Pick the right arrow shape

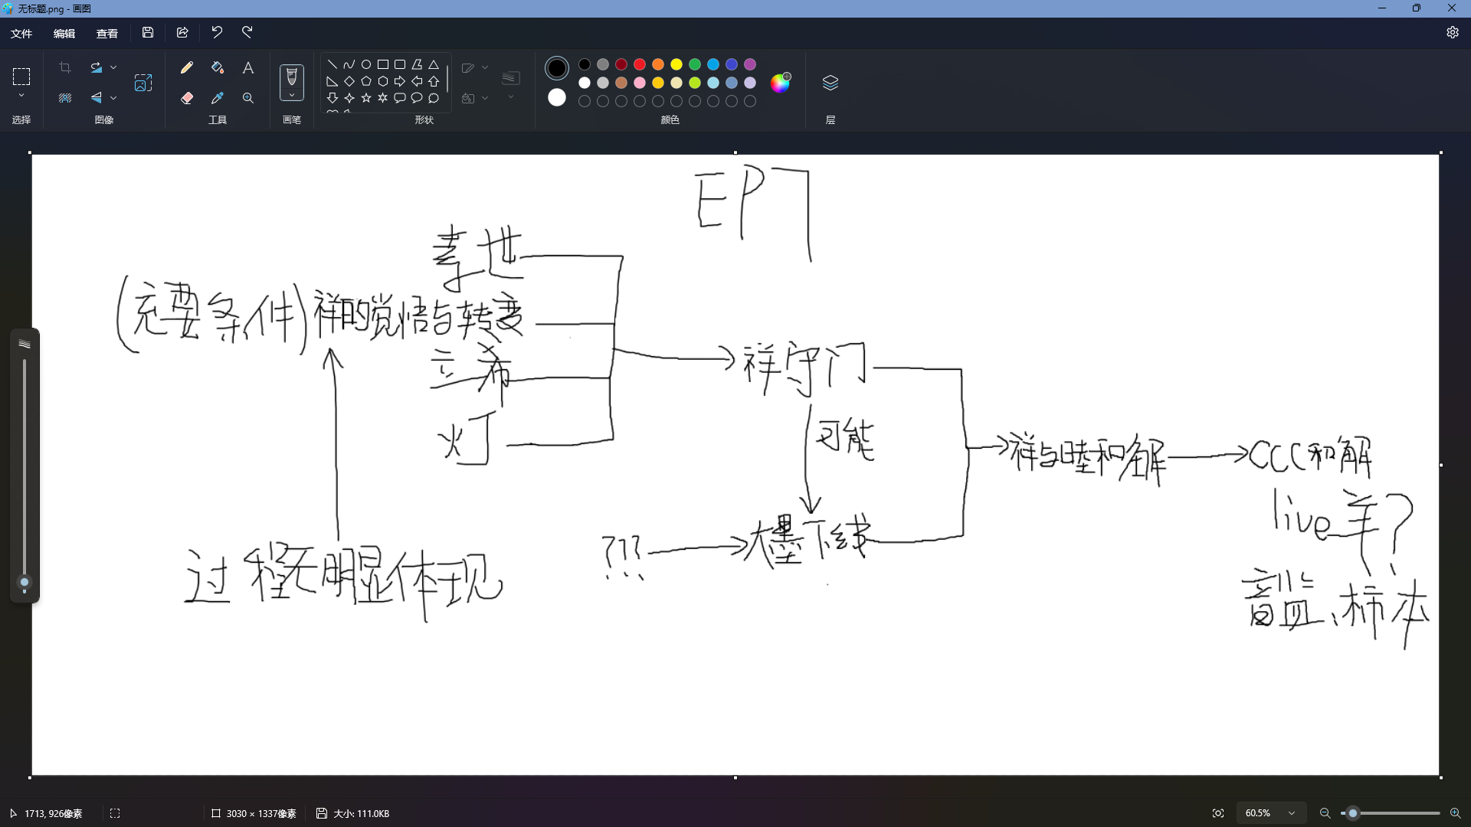click(x=400, y=81)
